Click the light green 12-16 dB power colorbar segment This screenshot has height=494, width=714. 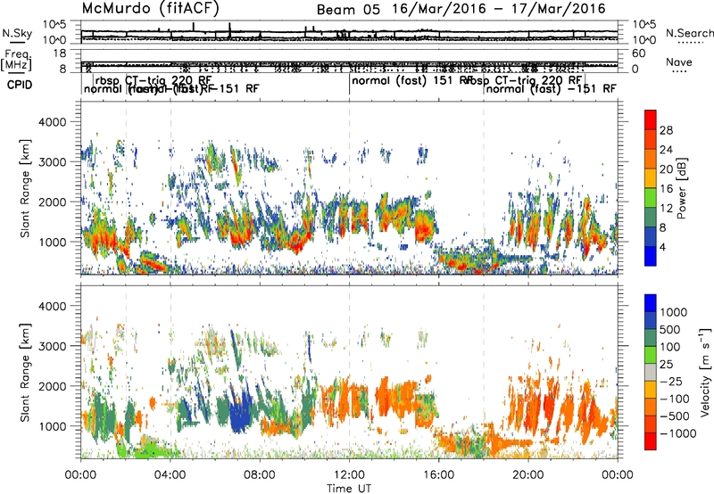click(651, 198)
